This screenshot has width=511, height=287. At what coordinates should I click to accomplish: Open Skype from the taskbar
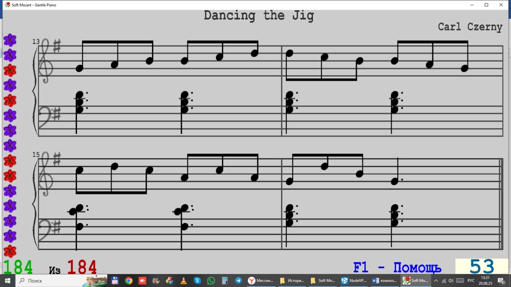pos(197,281)
